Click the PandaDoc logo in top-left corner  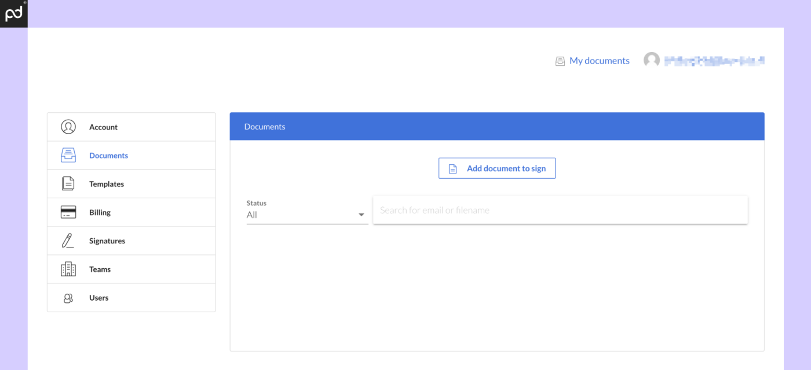pos(13,13)
